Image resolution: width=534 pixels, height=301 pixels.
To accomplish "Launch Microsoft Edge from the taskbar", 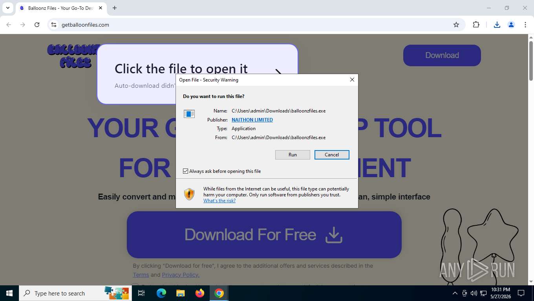I will pyautogui.click(x=161, y=293).
